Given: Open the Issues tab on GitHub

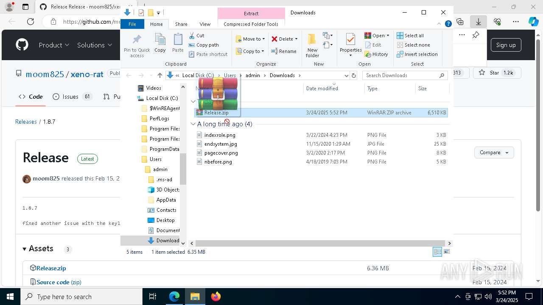Looking at the screenshot, I should (x=72, y=97).
